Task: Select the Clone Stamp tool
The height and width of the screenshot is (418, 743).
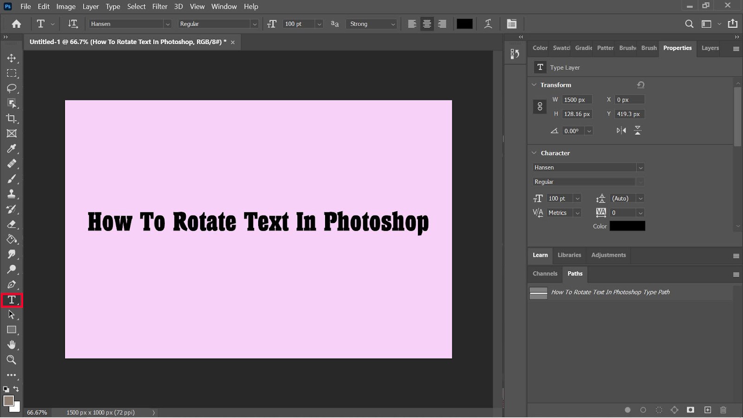Action: click(x=12, y=194)
